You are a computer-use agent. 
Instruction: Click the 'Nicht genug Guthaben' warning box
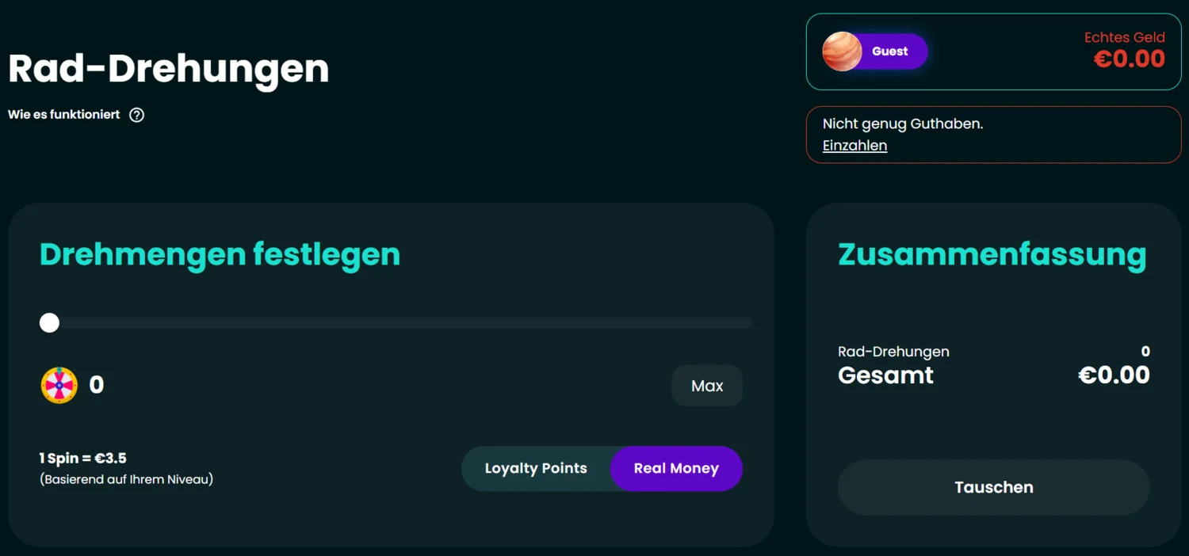tap(993, 135)
